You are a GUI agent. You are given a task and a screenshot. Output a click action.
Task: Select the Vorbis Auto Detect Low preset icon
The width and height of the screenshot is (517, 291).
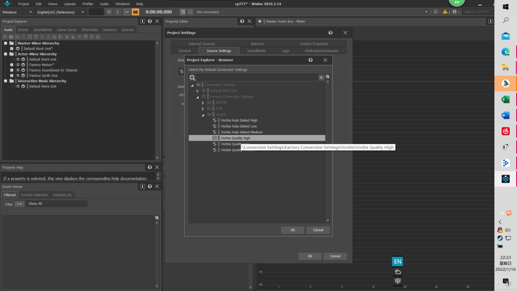click(215, 126)
